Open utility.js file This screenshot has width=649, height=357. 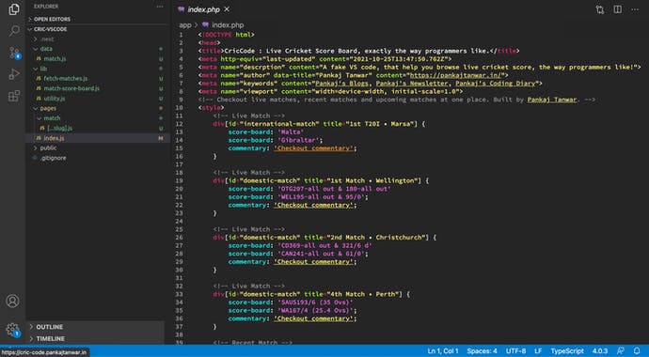coord(98,99)
